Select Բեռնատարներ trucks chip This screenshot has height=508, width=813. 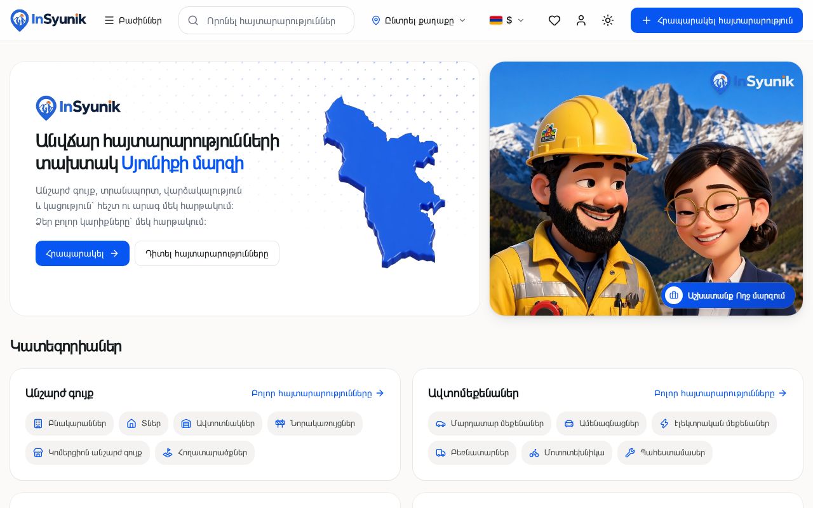click(472, 453)
